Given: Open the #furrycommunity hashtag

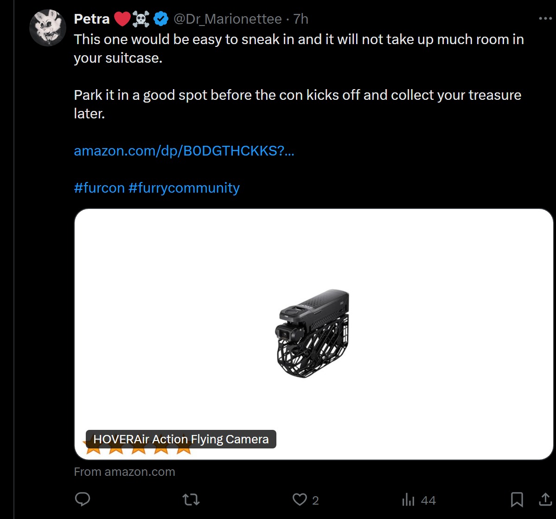Looking at the screenshot, I should click(184, 188).
